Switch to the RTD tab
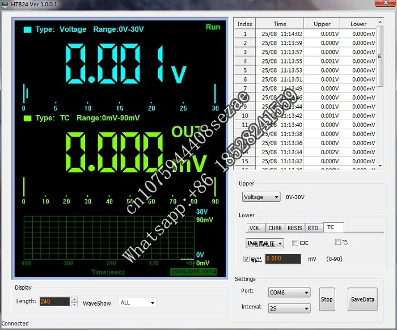Screen dimensions: 397x330 (314, 228)
